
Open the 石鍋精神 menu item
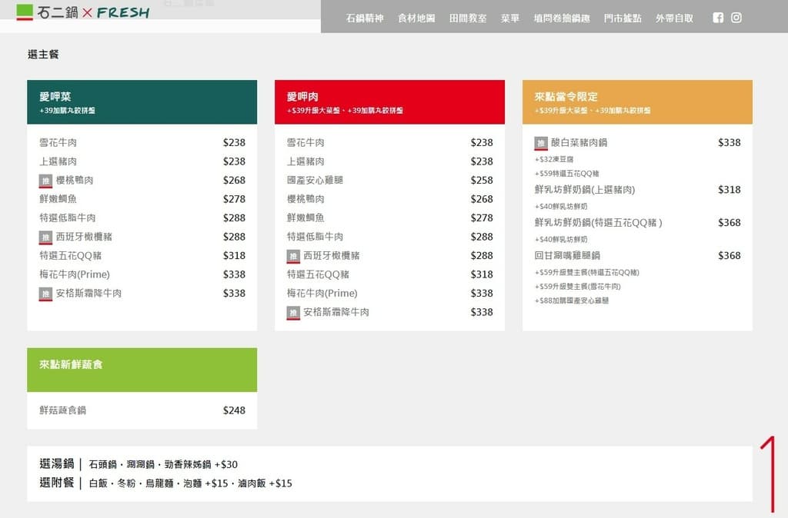coord(365,18)
